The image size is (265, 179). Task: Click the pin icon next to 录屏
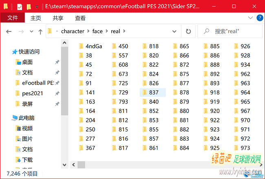(x=57, y=104)
